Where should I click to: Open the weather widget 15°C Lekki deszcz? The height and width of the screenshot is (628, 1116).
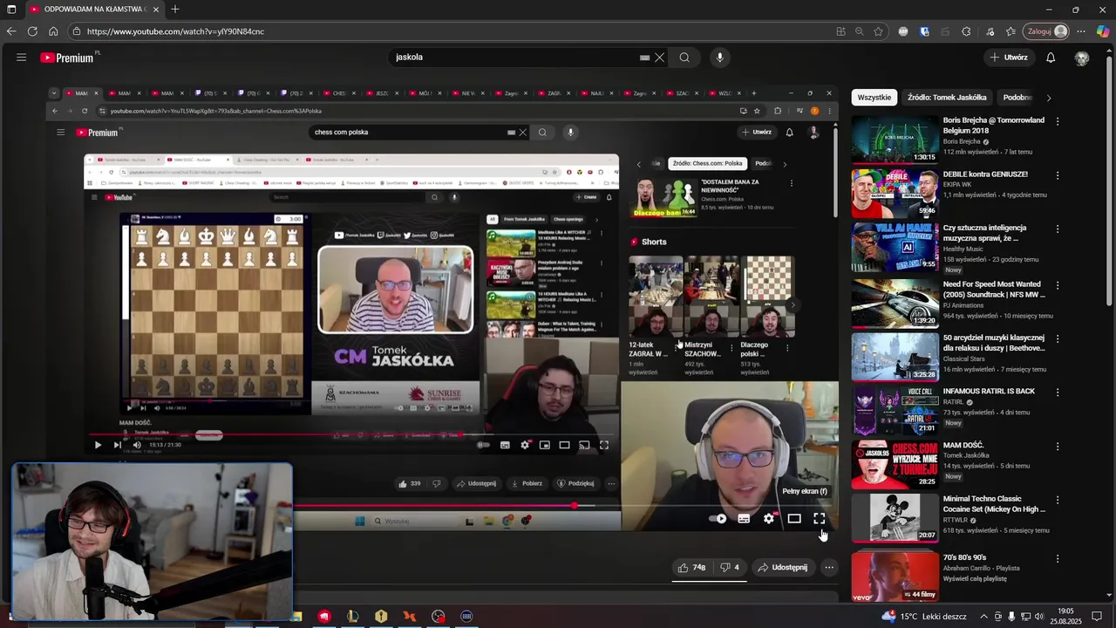[x=923, y=617]
